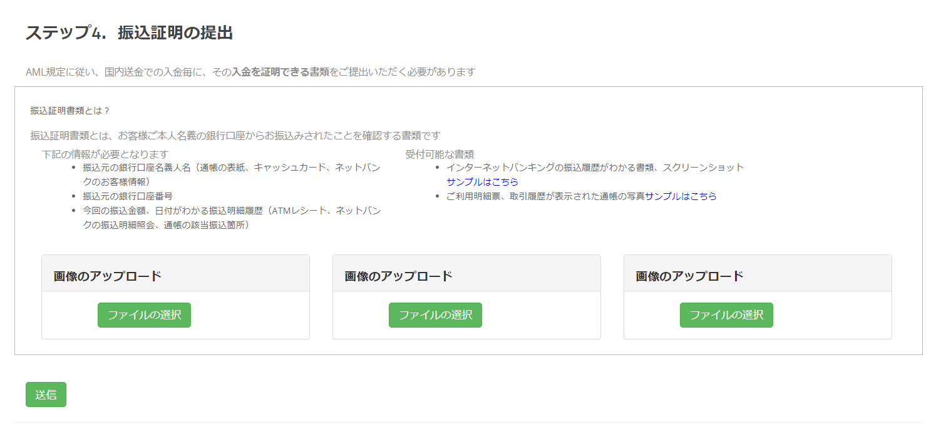936x427 pixels.
Task: Click the middle panel's ファイルの選択 button
Action: tap(435, 315)
